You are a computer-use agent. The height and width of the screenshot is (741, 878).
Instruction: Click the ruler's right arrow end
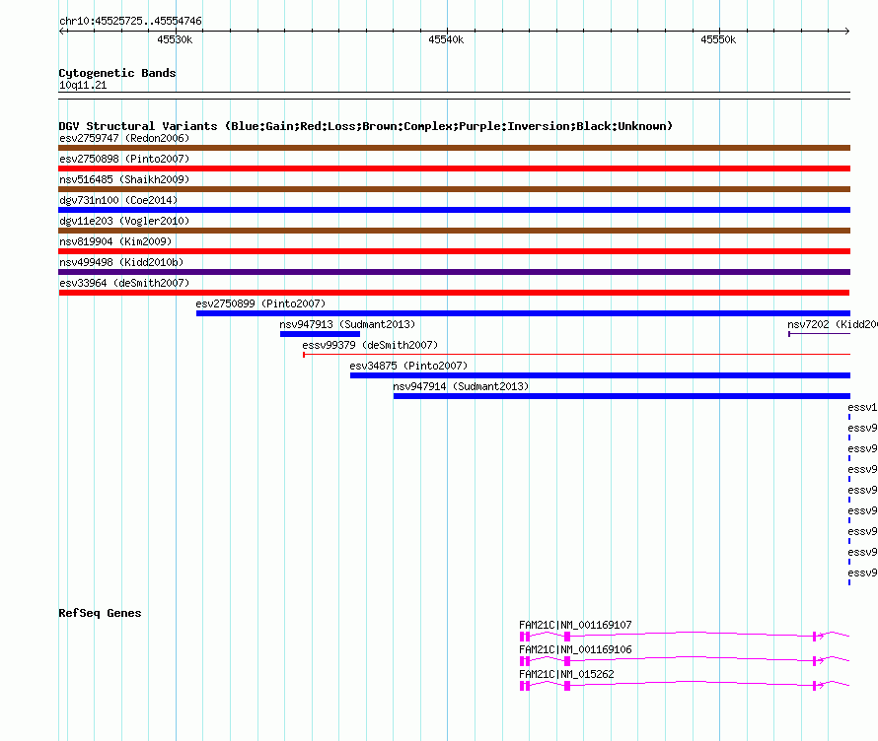[x=846, y=31]
